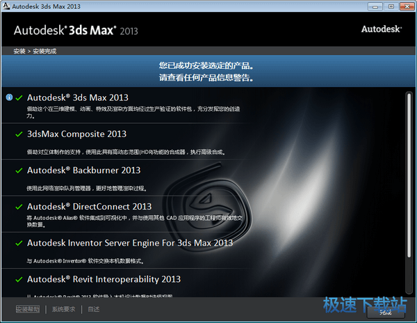Select the Autodesk Backburner 2013 title
The image size is (417, 323).
point(84,170)
